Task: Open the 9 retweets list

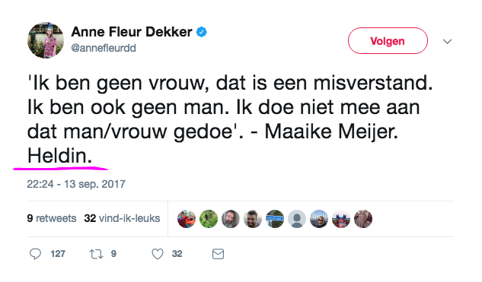Action: point(52,218)
